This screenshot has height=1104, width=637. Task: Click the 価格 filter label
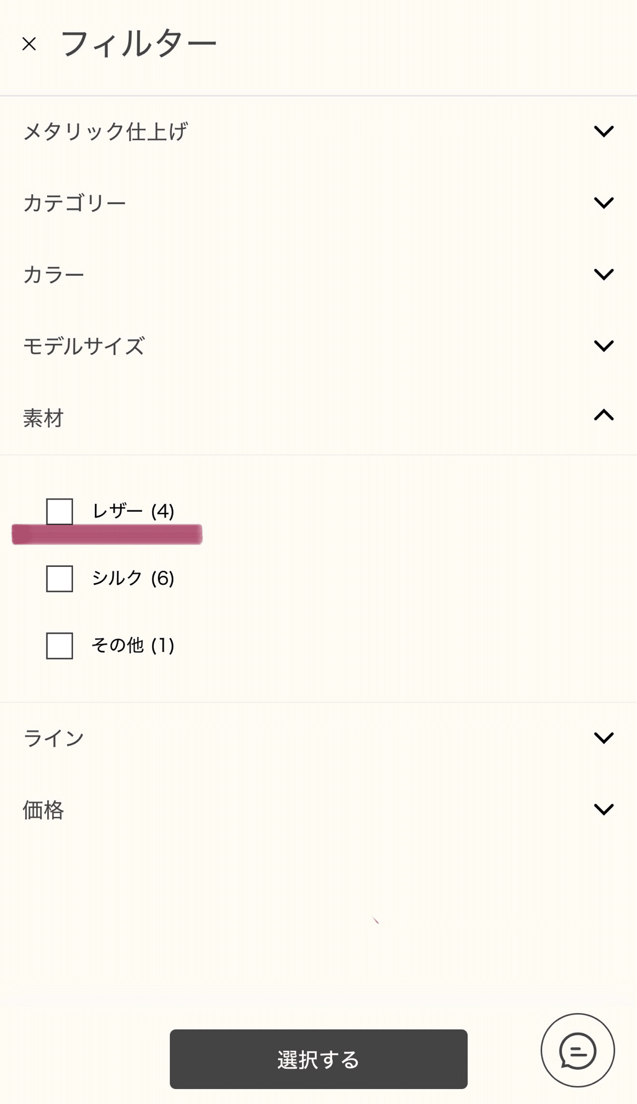click(43, 810)
